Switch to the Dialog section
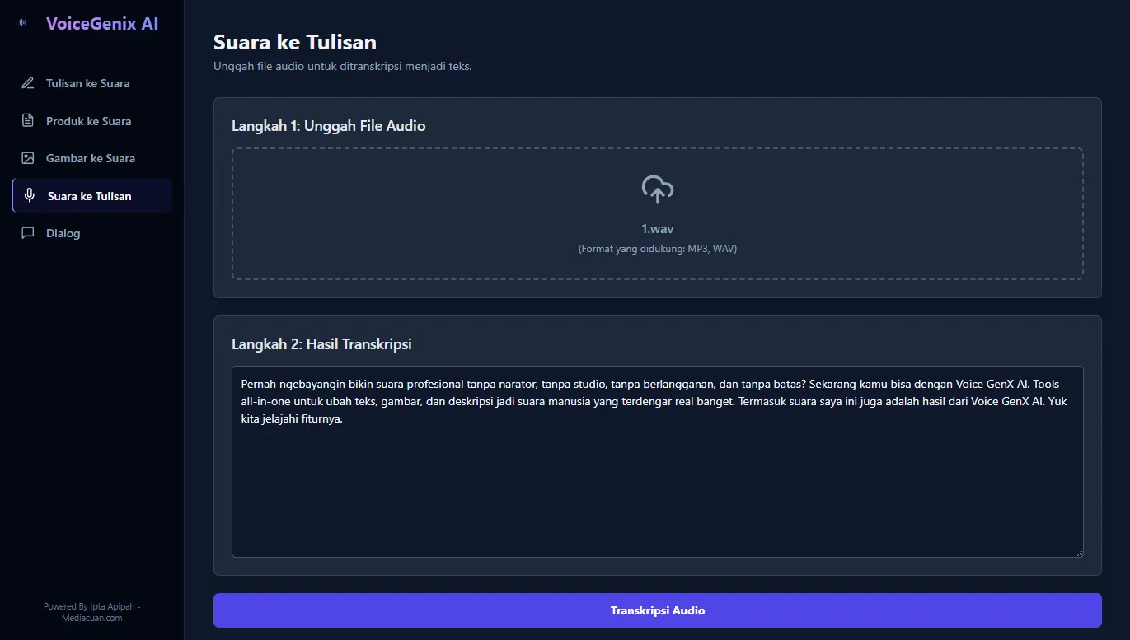Viewport: 1130px width, 640px height. [x=63, y=233]
